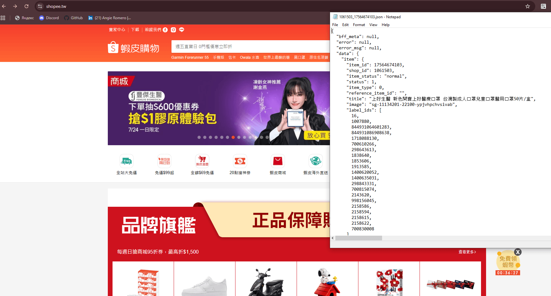The image size is (551, 296).
Task: Click the "bff_meta": null line
Action: (357, 37)
